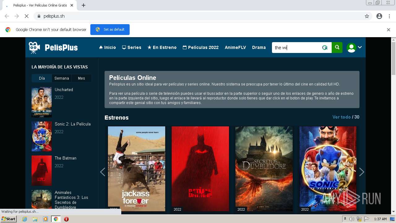The width and height of the screenshot is (396, 223).
Task: Open Uncharted poster thumbnail in sidebar
Action: (41, 102)
